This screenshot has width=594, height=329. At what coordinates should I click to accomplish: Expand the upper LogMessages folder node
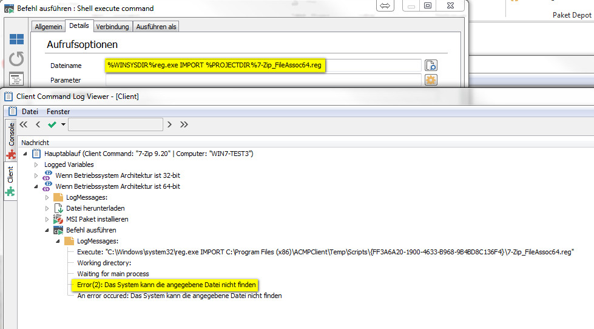coord(47,197)
